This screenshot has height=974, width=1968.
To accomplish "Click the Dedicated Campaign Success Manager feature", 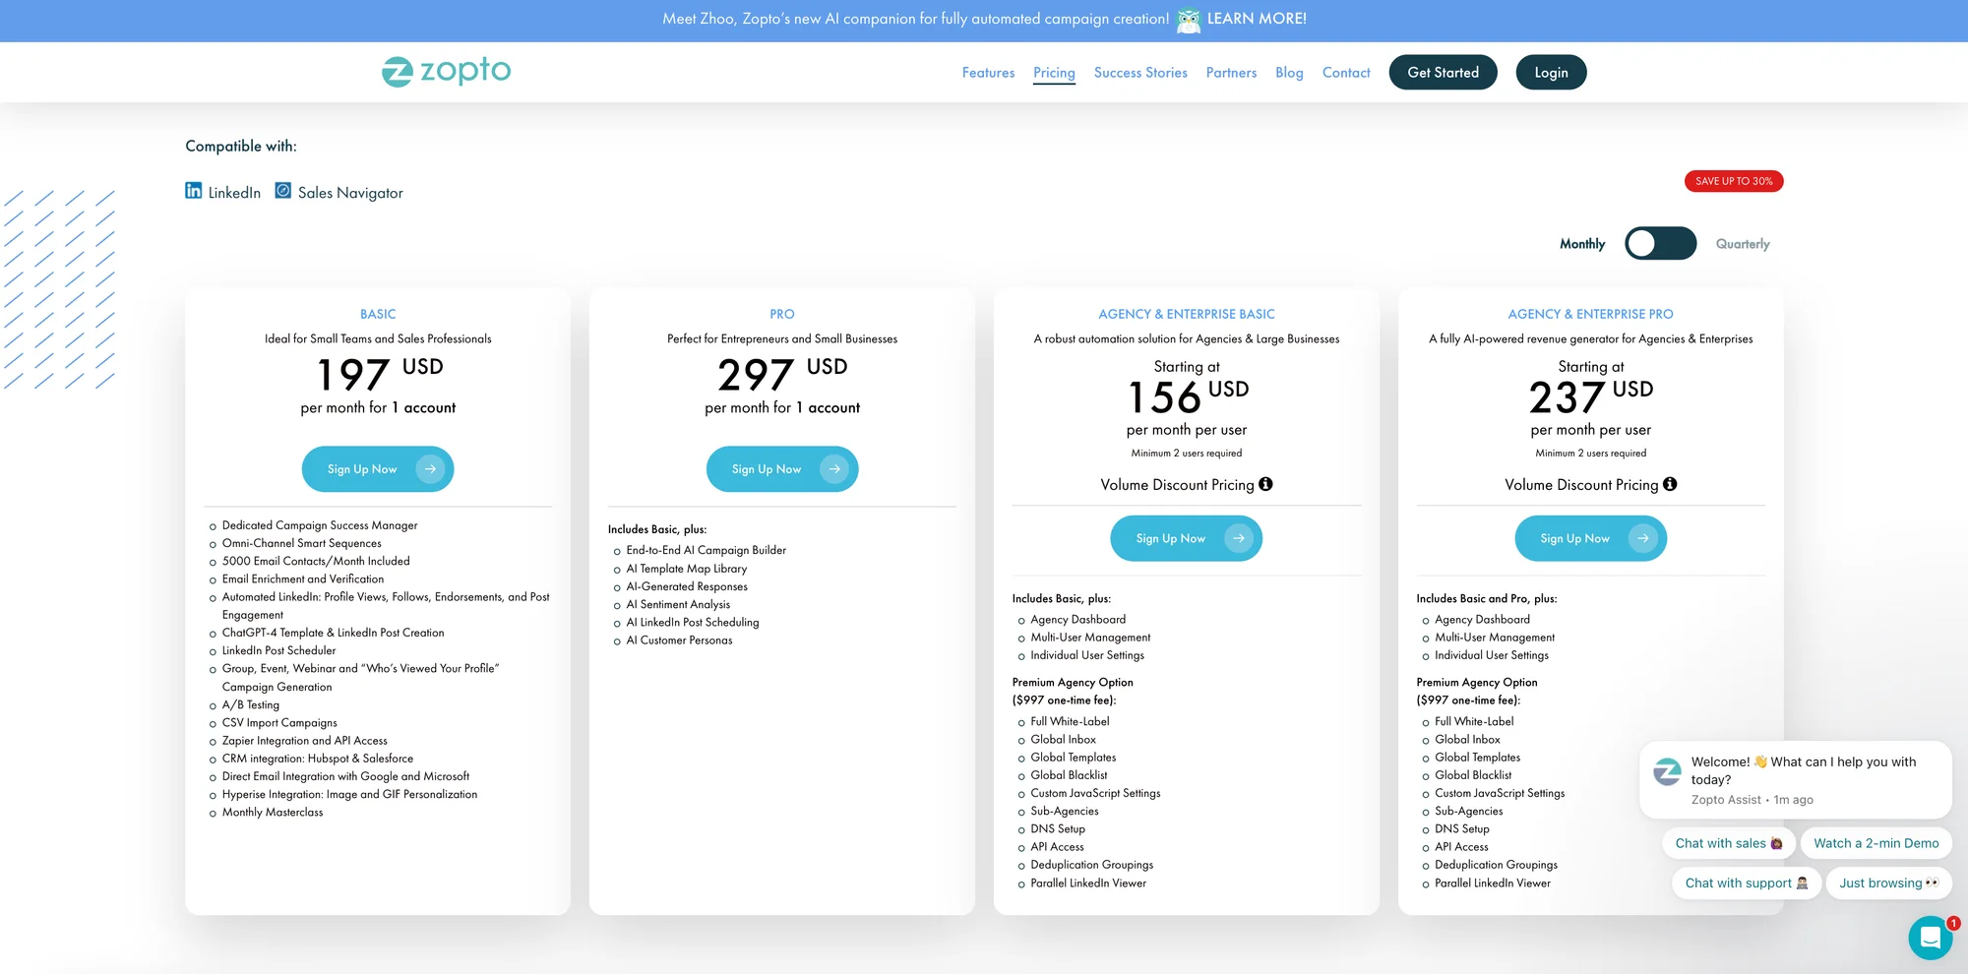I will point(320,525).
